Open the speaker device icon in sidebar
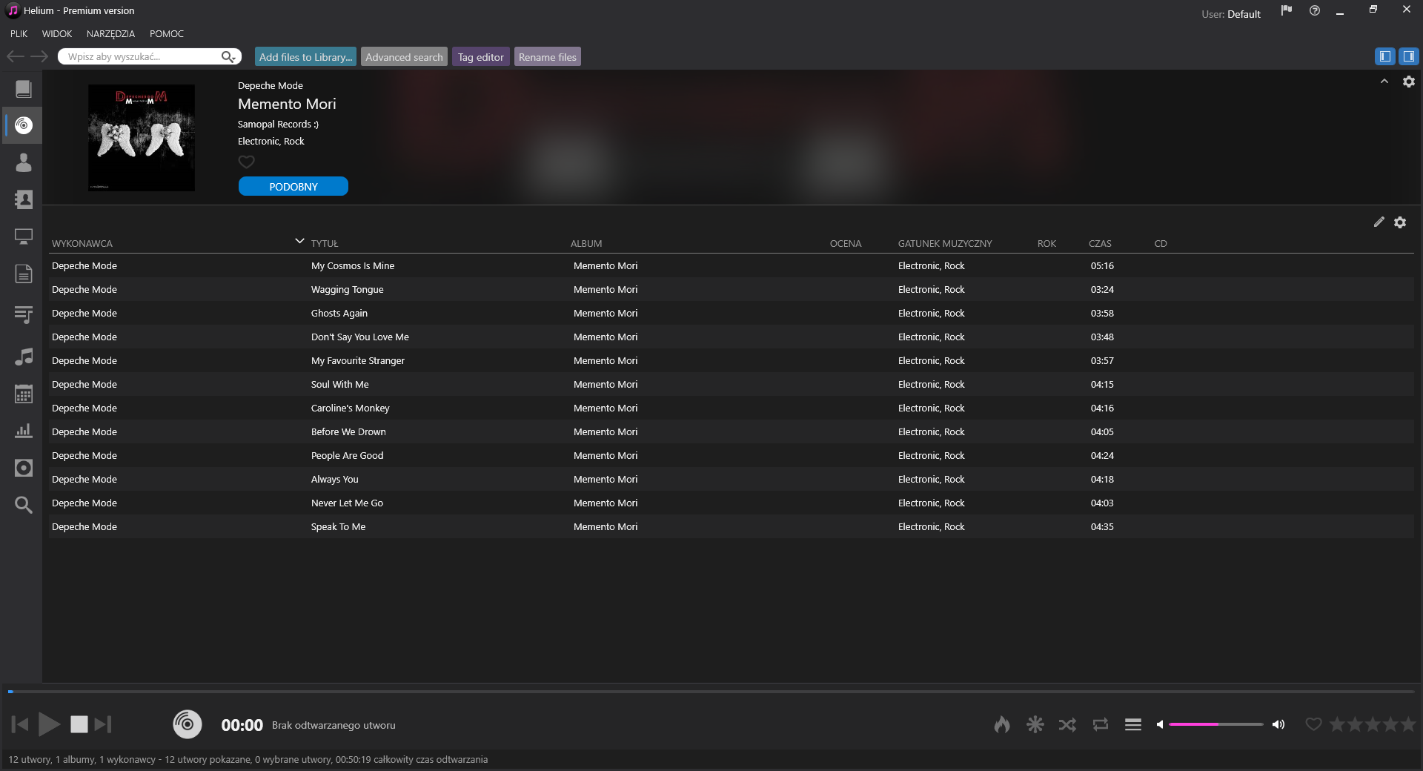The height and width of the screenshot is (771, 1423). pyautogui.click(x=24, y=468)
